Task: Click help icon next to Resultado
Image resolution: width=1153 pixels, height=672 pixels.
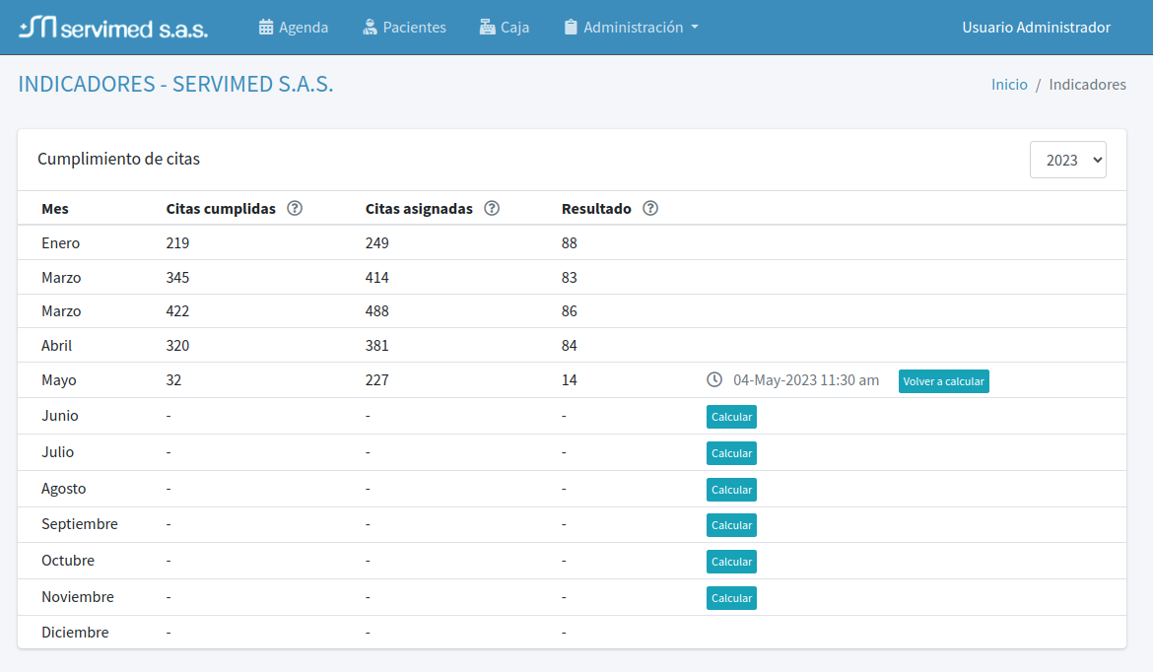Action: (650, 209)
